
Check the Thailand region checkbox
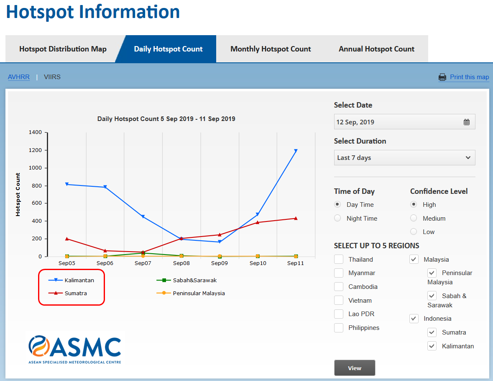339,260
